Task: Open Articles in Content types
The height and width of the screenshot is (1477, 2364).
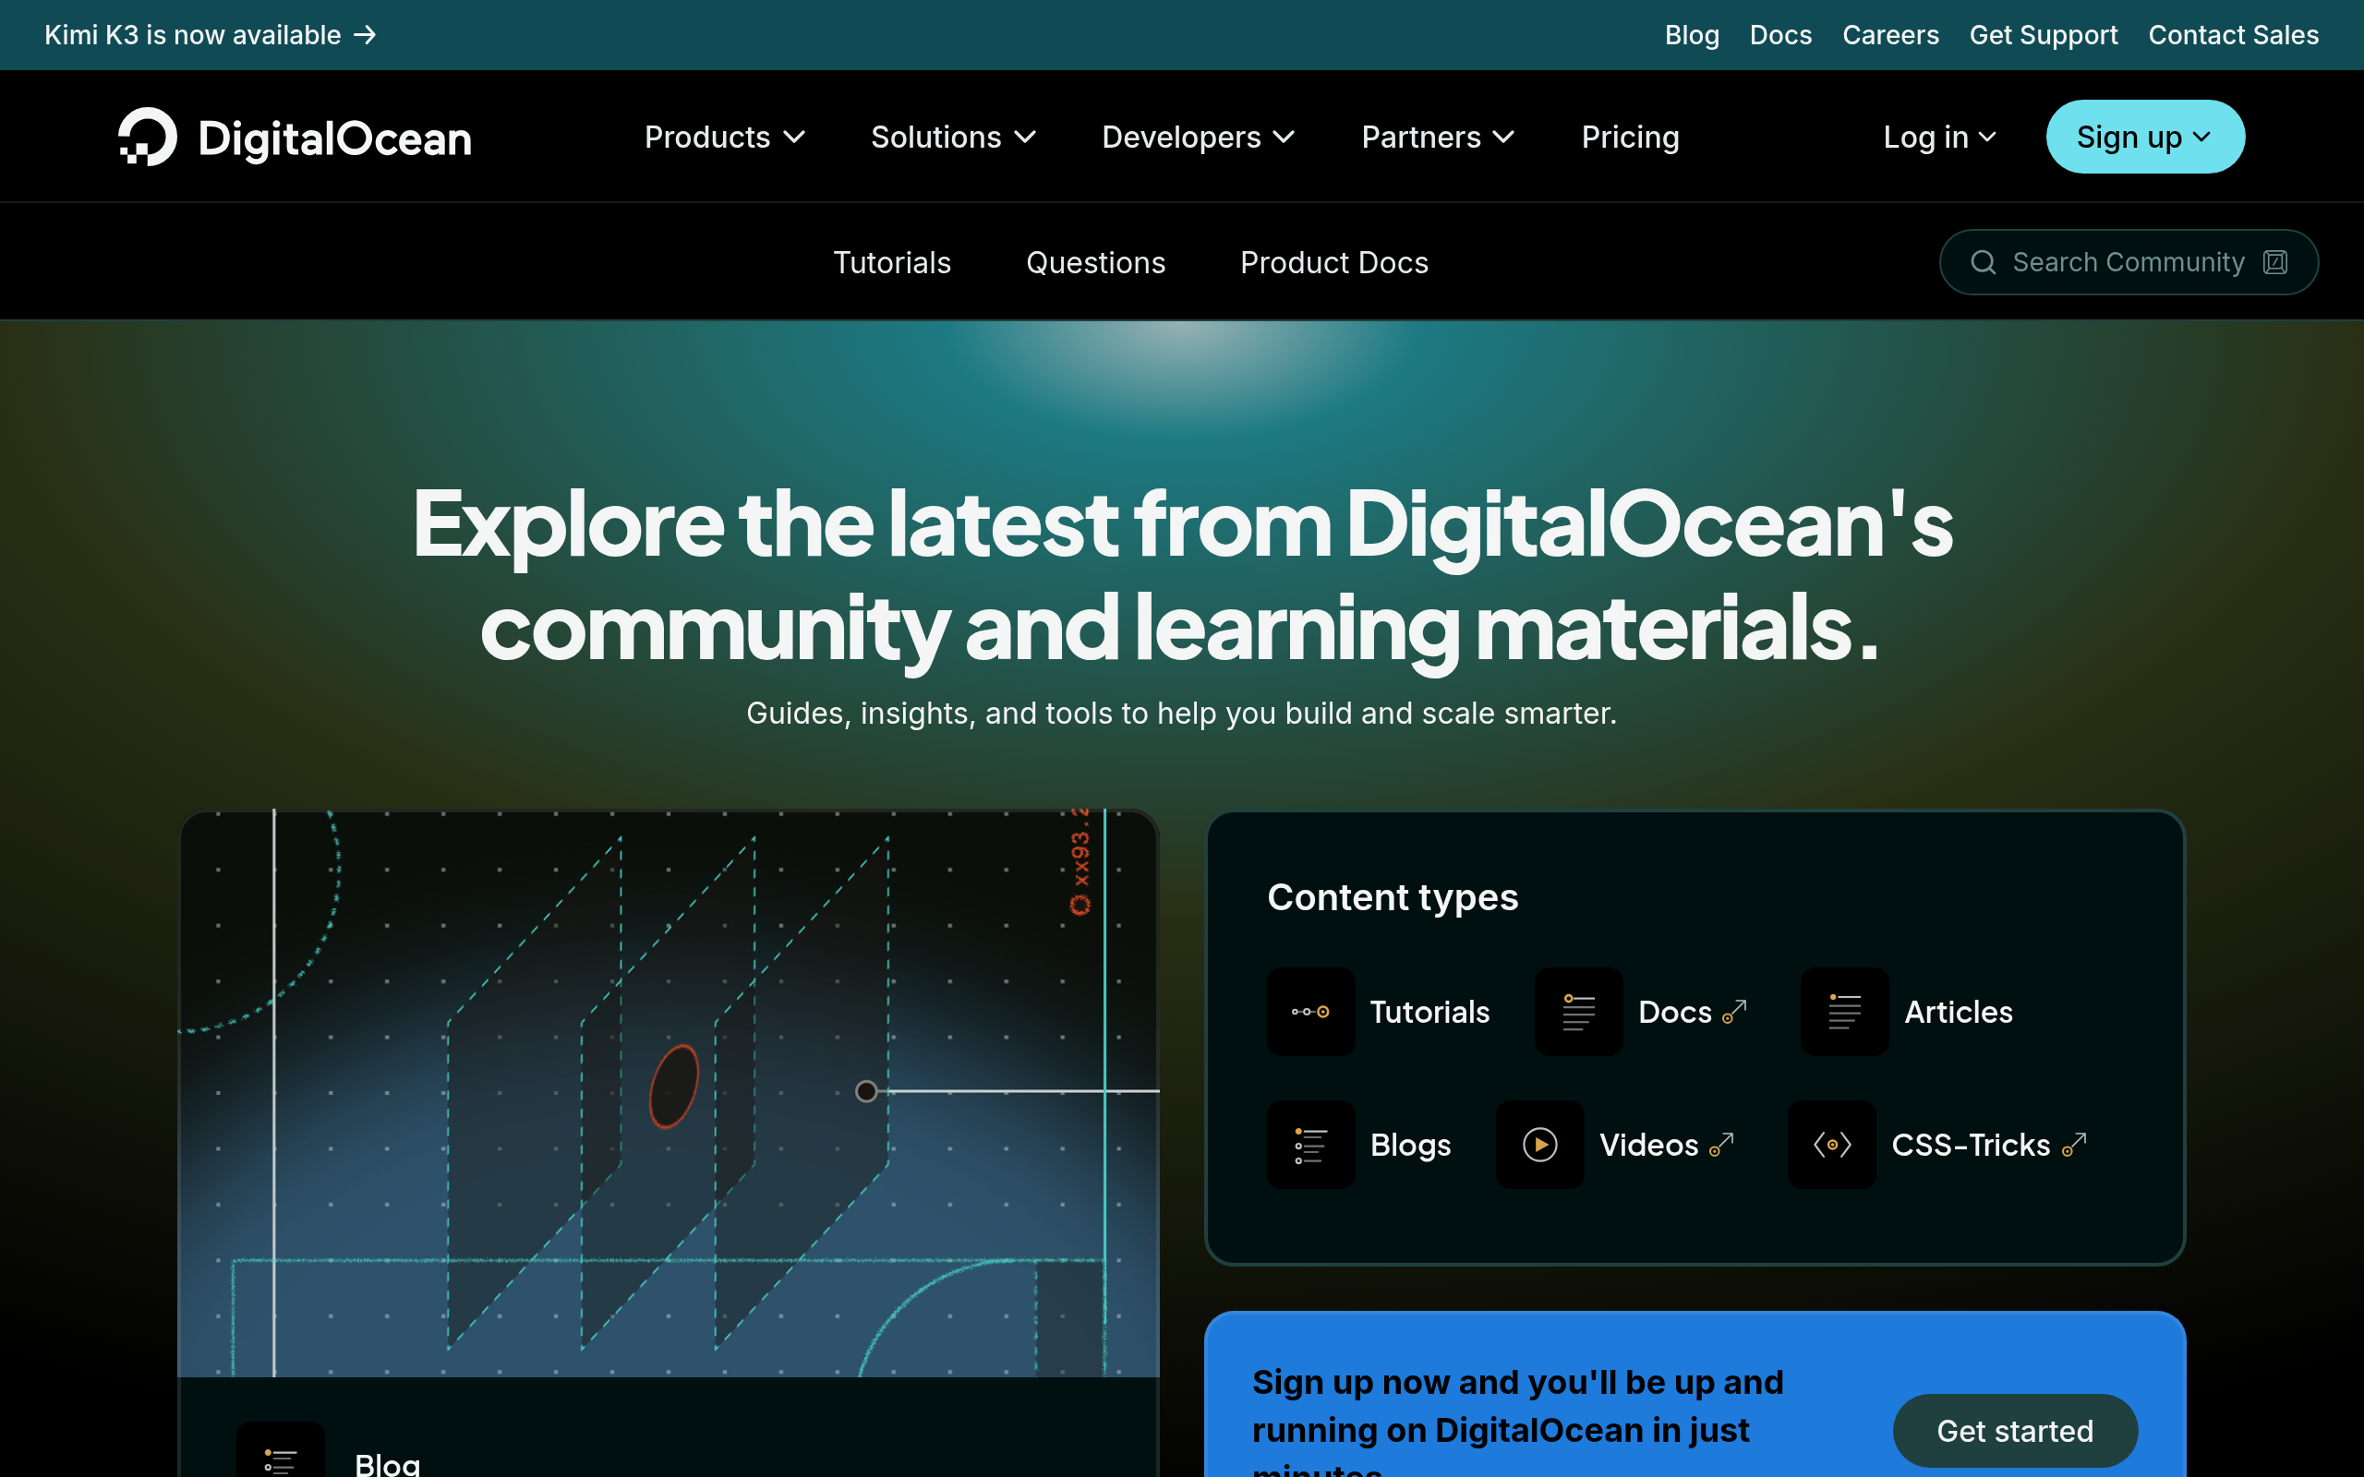Action: pos(1959,1011)
